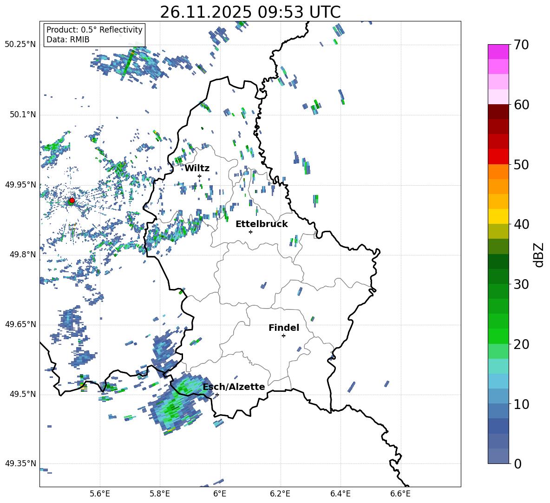Click the dark maroon colorbar segment below 60

click(498, 112)
